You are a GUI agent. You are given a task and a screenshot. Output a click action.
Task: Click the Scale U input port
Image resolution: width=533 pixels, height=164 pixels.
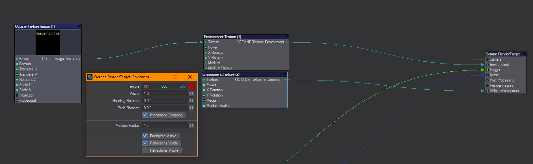click(x=17, y=85)
